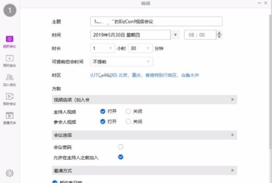Open the 小时 duration dropdown

click(111, 48)
